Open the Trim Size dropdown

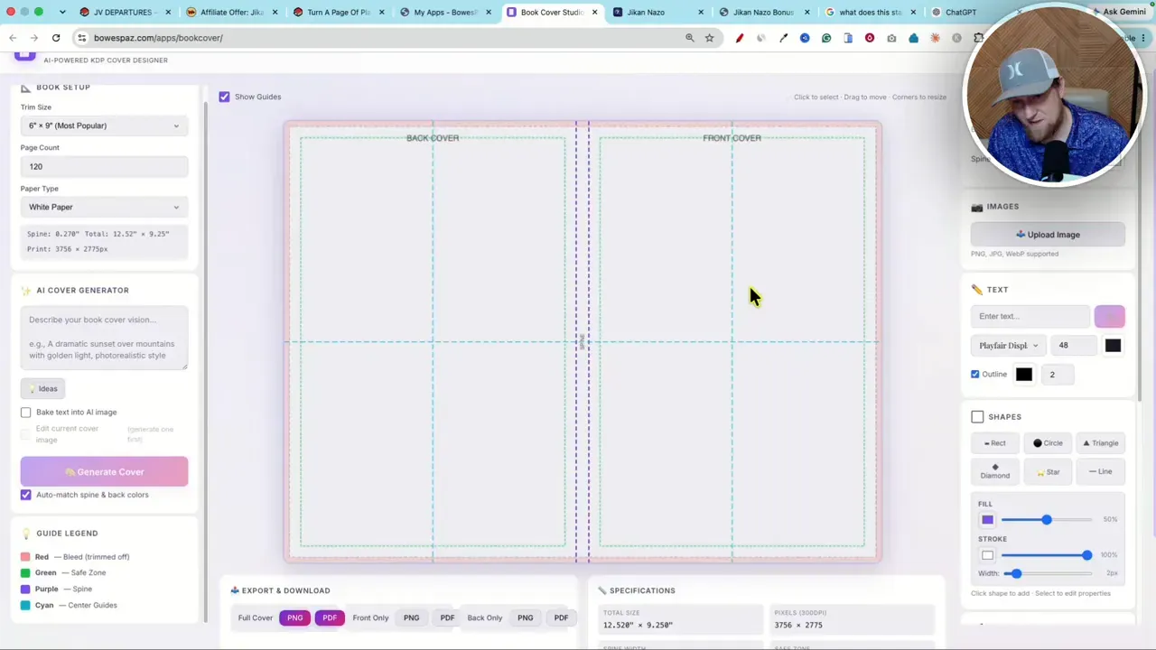coord(104,125)
